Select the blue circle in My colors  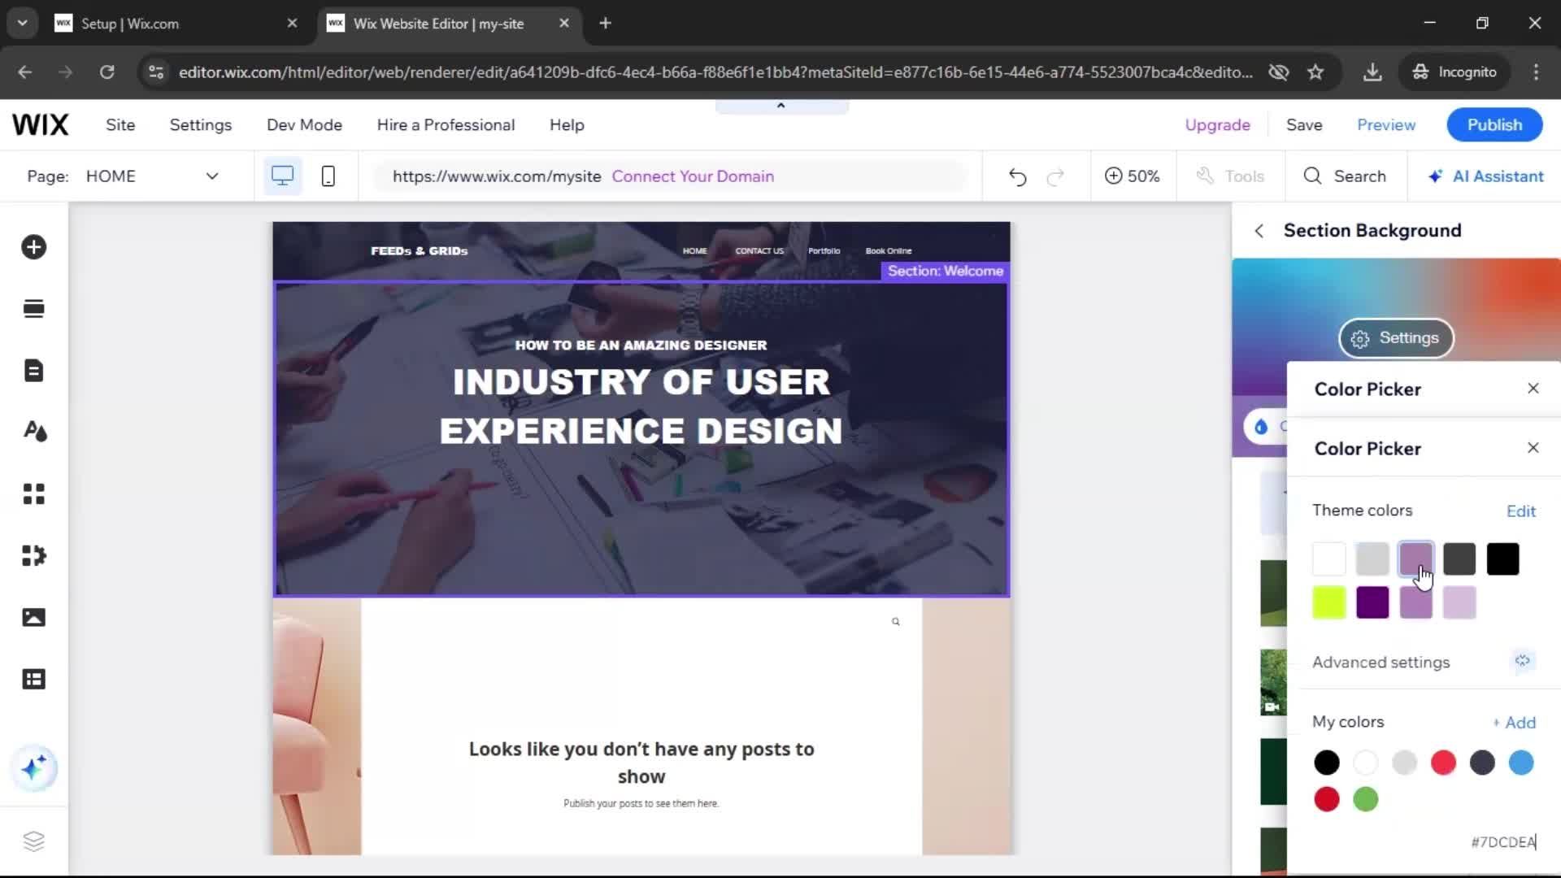tap(1521, 763)
